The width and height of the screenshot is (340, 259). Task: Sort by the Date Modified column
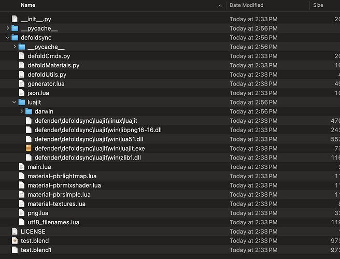click(246, 5)
